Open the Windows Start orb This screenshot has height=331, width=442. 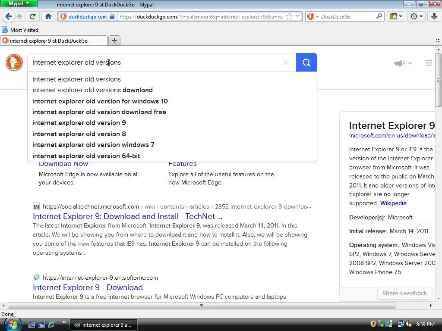click(13, 325)
